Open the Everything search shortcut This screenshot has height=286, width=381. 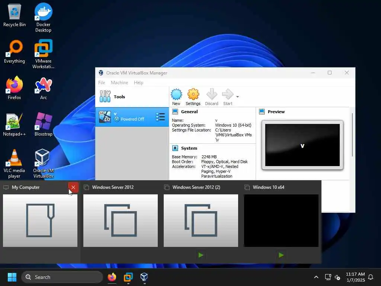click(x=15, y=51)
